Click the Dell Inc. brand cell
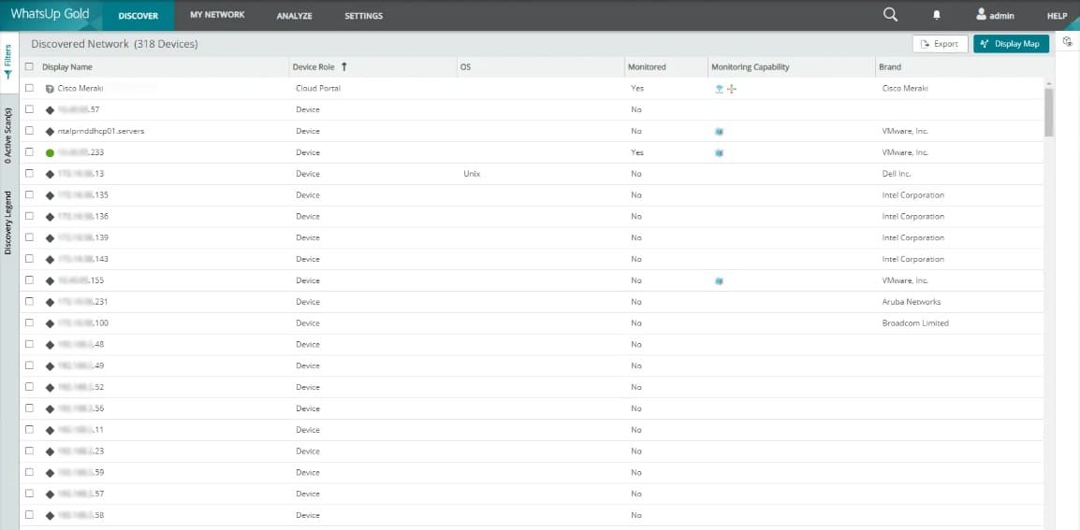Screen dimensions: 1080x530 (x=897, y=174)
